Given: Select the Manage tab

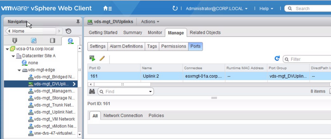Looking at the screenshot, I should click(x=176, y=33).
